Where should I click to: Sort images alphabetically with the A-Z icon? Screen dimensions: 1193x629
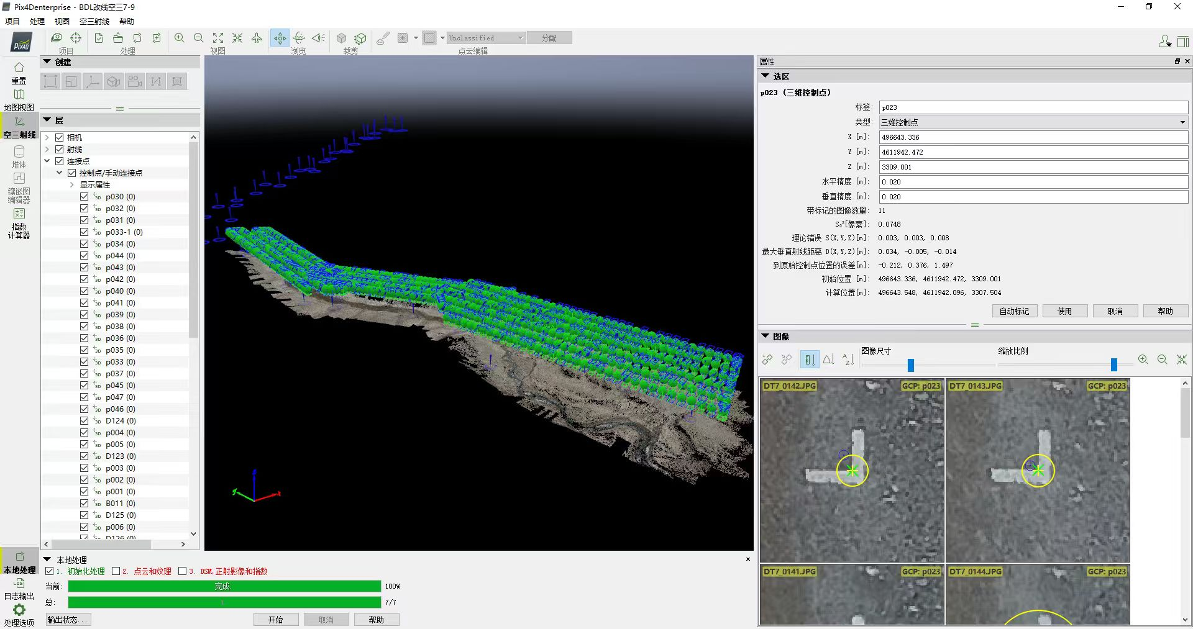click(848, 360)
